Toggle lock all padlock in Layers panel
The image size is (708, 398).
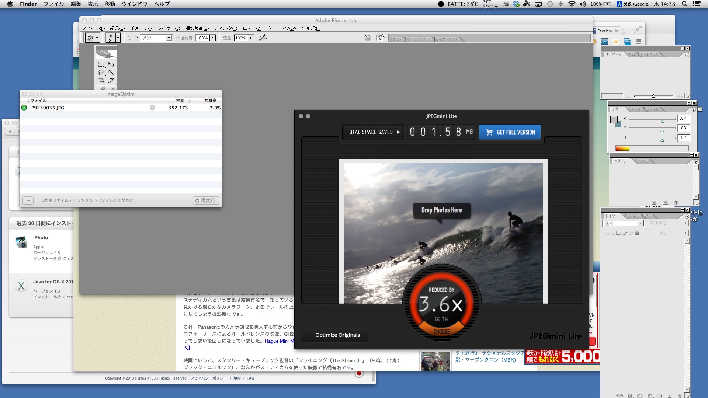pyautogui.click(x=637, y=233)
